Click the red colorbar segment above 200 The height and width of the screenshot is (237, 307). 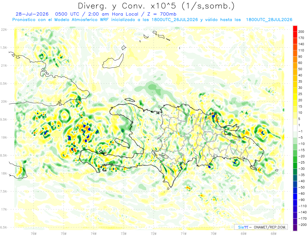coord(295,29)
